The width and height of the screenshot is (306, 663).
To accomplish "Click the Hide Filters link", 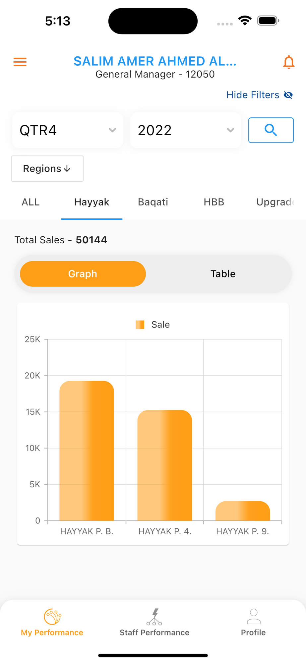I will pyautogui.click(x=253, y=95).
